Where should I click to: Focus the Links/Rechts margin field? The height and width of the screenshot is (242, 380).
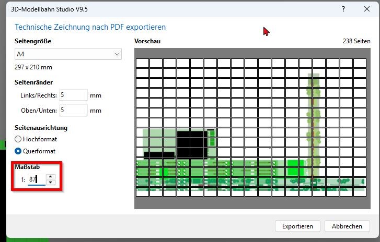click(73, 95)
